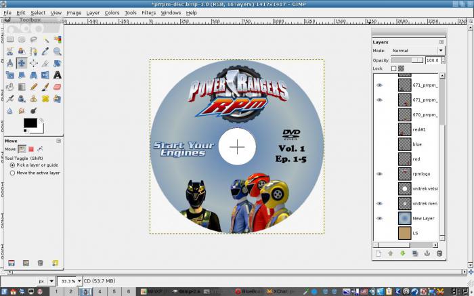Duplicate the current layer
The height and width of the screenshot is (296, 474).
414,253
